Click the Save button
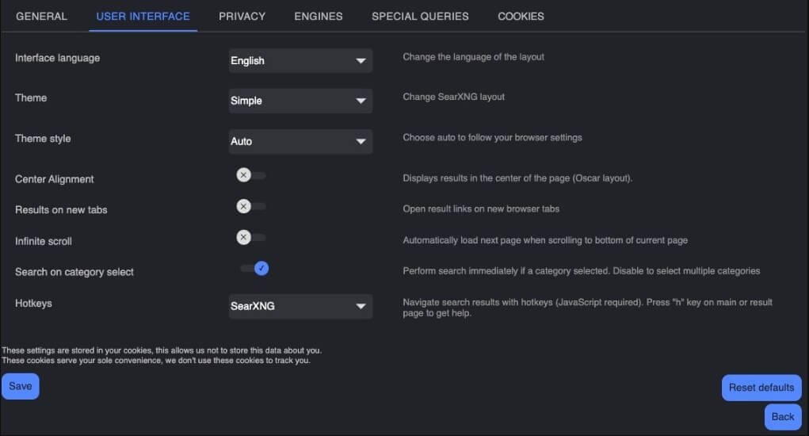 [21, 386]
